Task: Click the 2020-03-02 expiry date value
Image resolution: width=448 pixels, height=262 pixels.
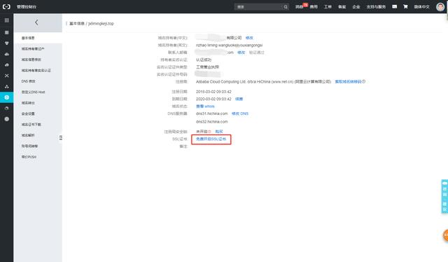Action: (213, 99)
